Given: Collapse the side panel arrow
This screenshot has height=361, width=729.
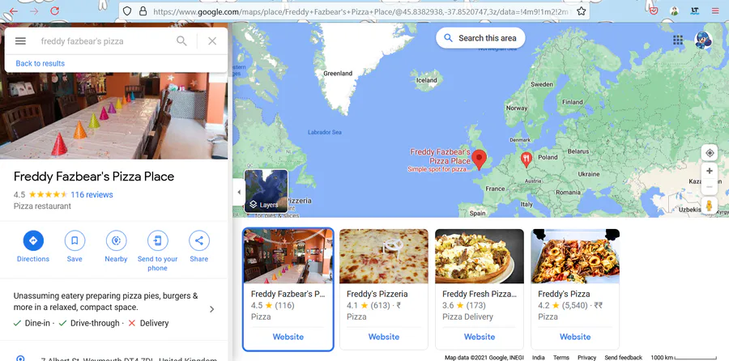Looking at the screenshot, I should [x=239, y=192].
